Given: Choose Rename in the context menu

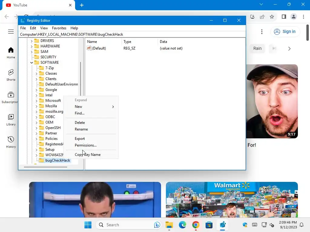Looking at the screenshot, I should pyautogui.click(x=91, y=129).
